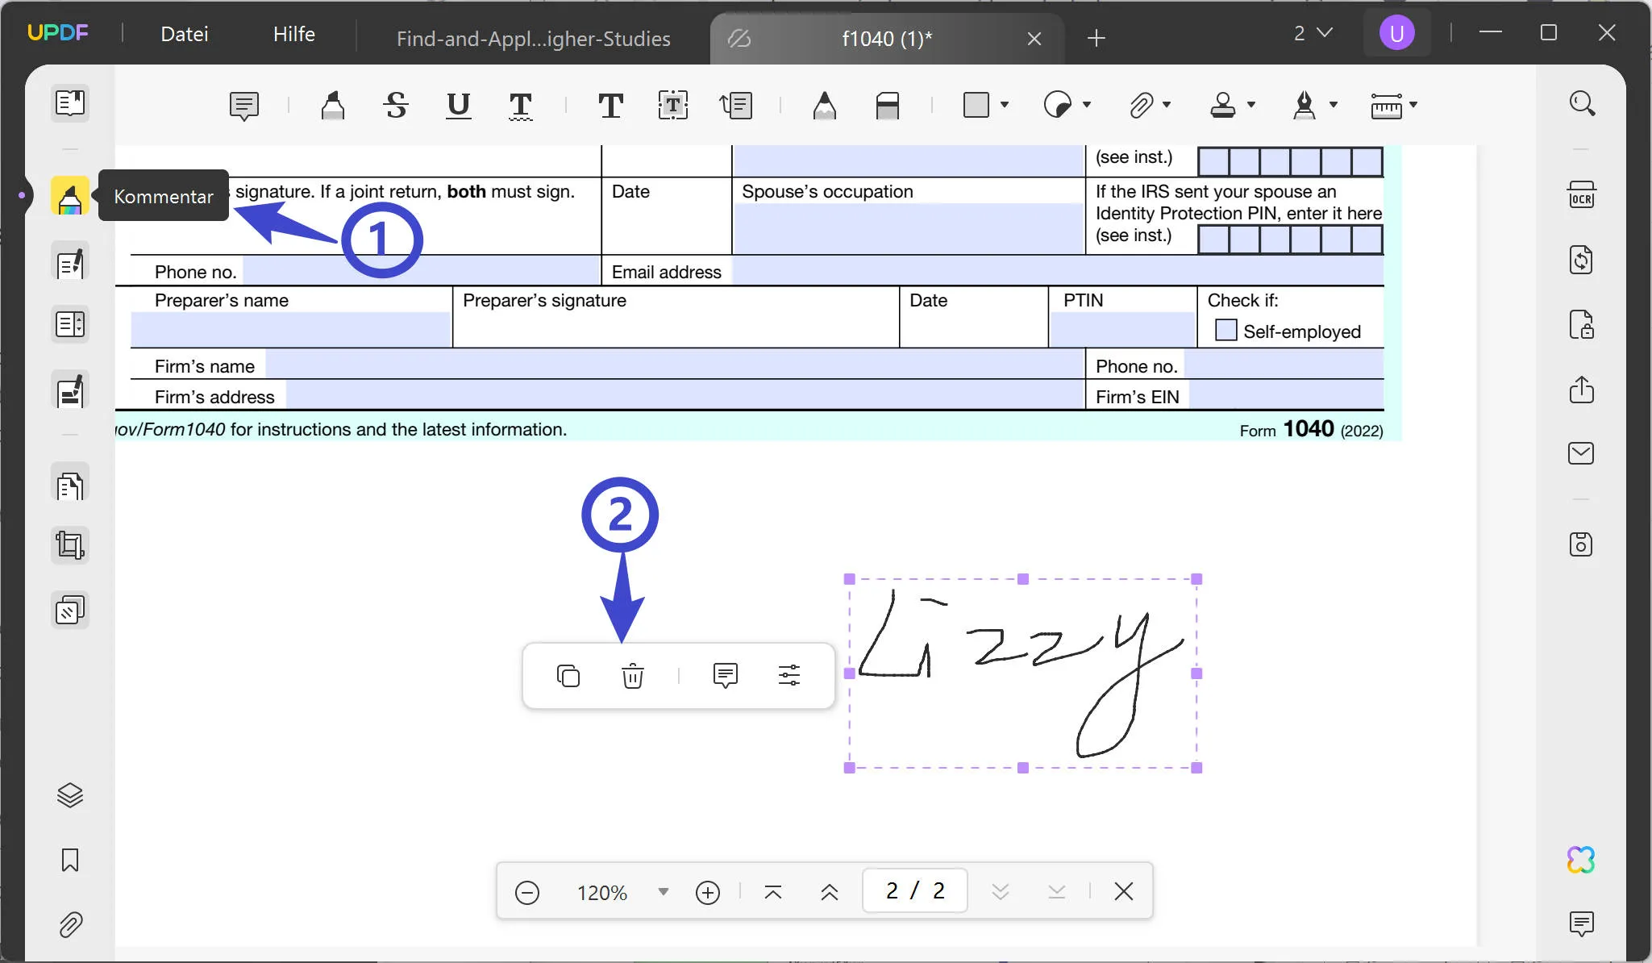Select the Crop pages tool in sidebar
The image size is (1652, 963).
(x=70, y=545)
